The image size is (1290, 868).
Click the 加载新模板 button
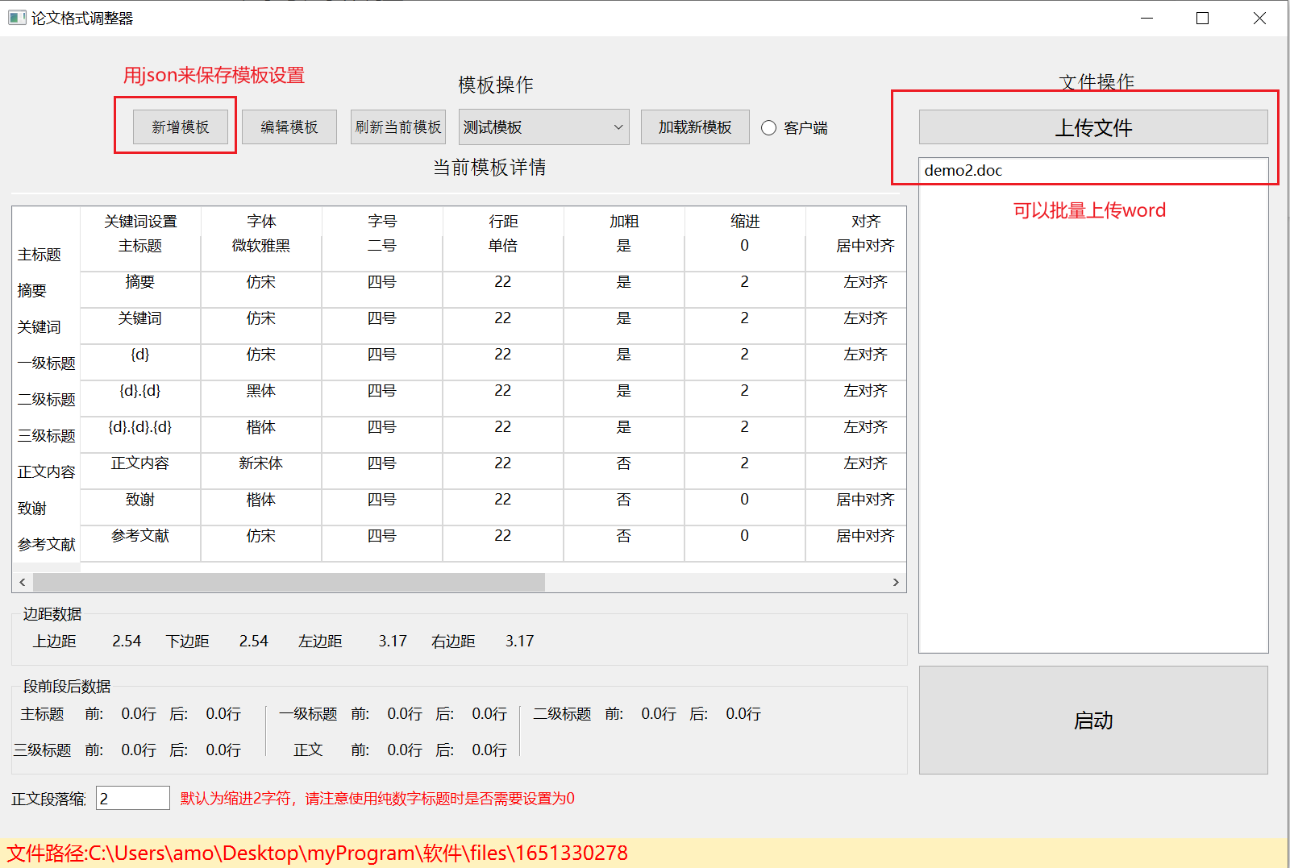pyautogui.click(x=695, y=127)
